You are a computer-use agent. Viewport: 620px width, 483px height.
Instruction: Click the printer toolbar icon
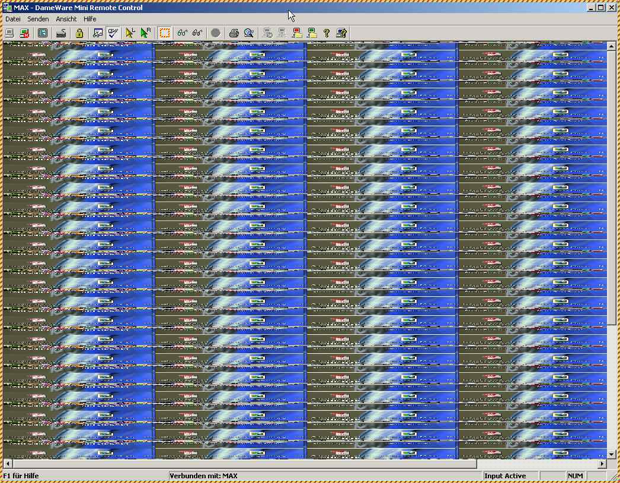234,33
